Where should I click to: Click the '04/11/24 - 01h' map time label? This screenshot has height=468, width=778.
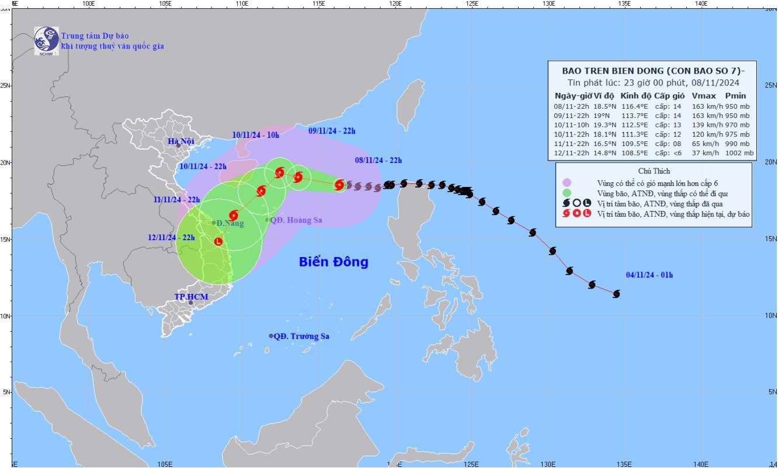(650, 275)
